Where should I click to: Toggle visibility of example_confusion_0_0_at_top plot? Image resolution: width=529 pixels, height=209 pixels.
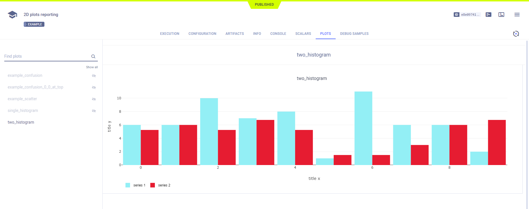pyautogui.click(x=94, y=87)
